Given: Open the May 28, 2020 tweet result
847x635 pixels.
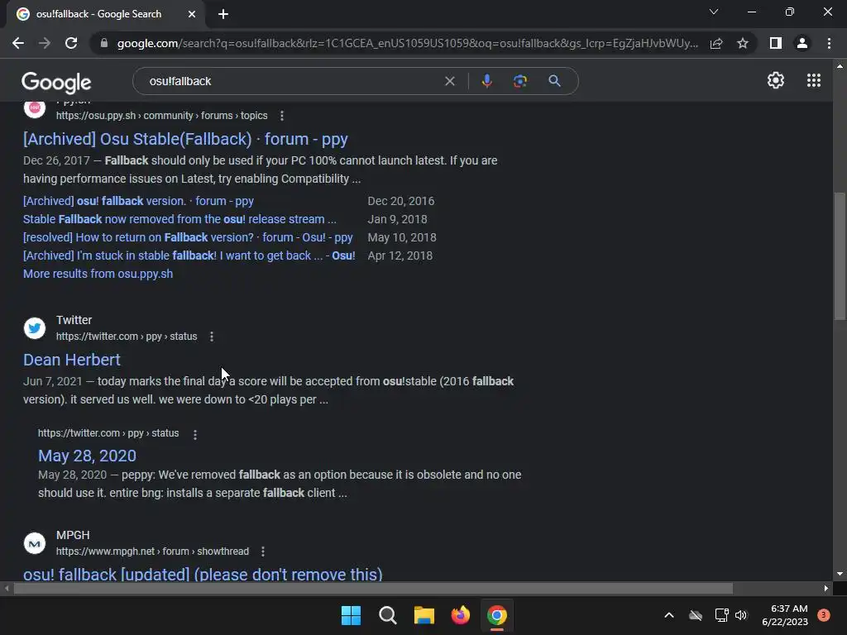Looking at the screenshot, I should 87,456.
